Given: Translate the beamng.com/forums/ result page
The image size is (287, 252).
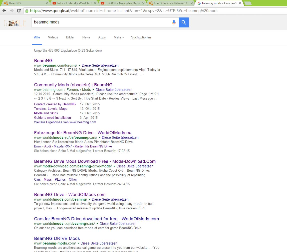Looking at the screenshot, I should click(100, 65).
